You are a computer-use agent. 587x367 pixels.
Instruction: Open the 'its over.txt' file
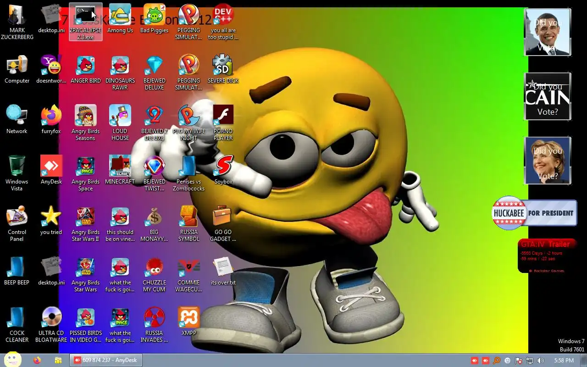click(x=223, y=272)
